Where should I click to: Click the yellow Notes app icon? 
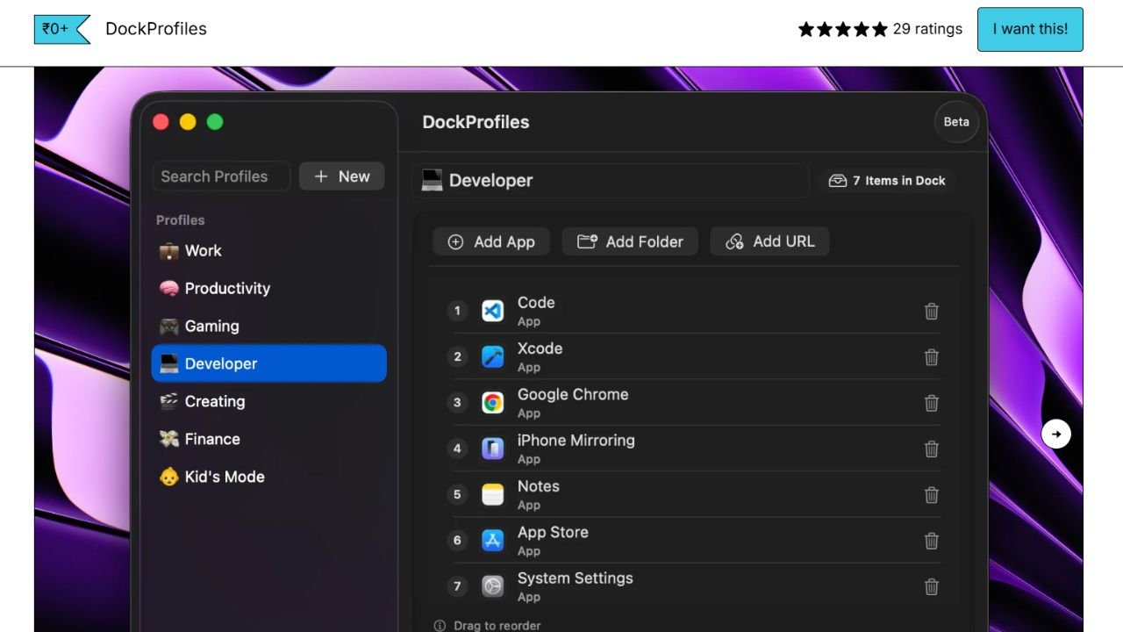493,495
